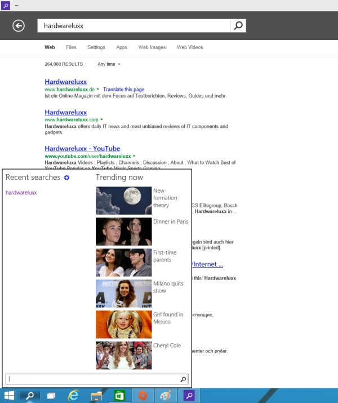
Task: Open Paint from the taskbar
Action: (x=166, y=396)
